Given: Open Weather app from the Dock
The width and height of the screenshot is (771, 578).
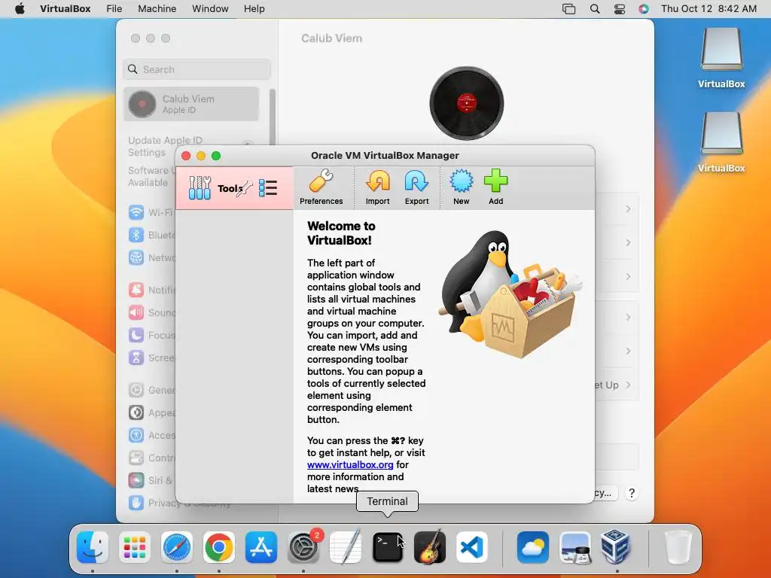Looking at the screenshot, I should [533, 547].
